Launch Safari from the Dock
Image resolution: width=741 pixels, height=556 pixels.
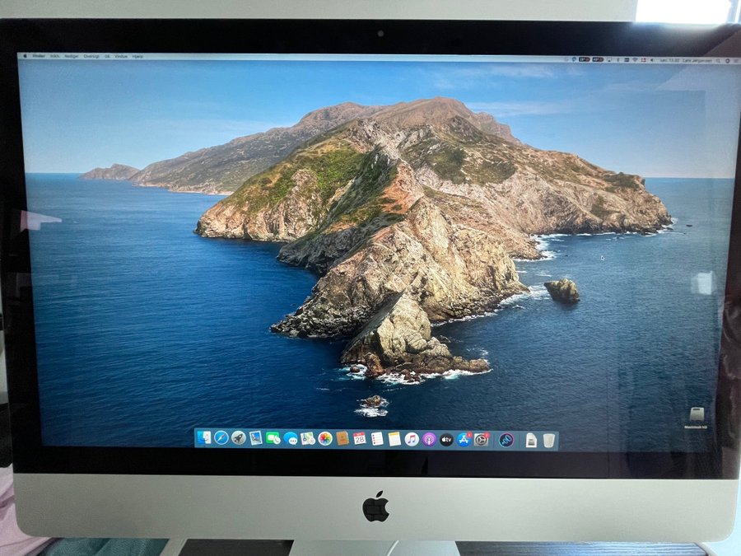tap(221, 438)
